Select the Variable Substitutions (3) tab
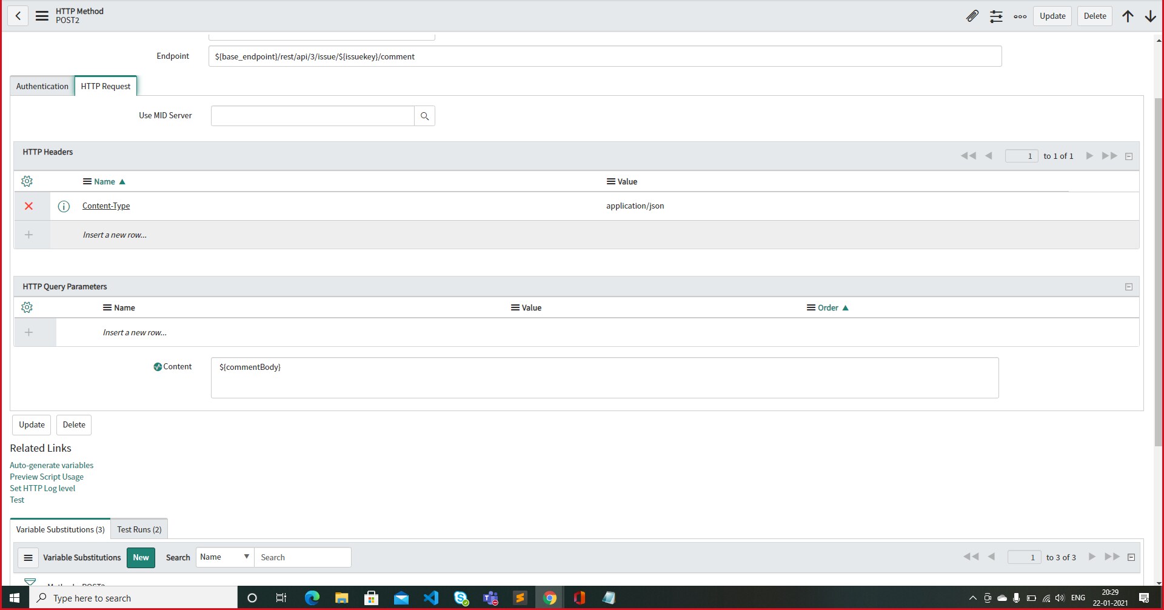 tap(60, 529)
